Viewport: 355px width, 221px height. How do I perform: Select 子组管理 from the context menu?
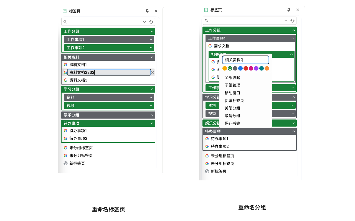232,85
